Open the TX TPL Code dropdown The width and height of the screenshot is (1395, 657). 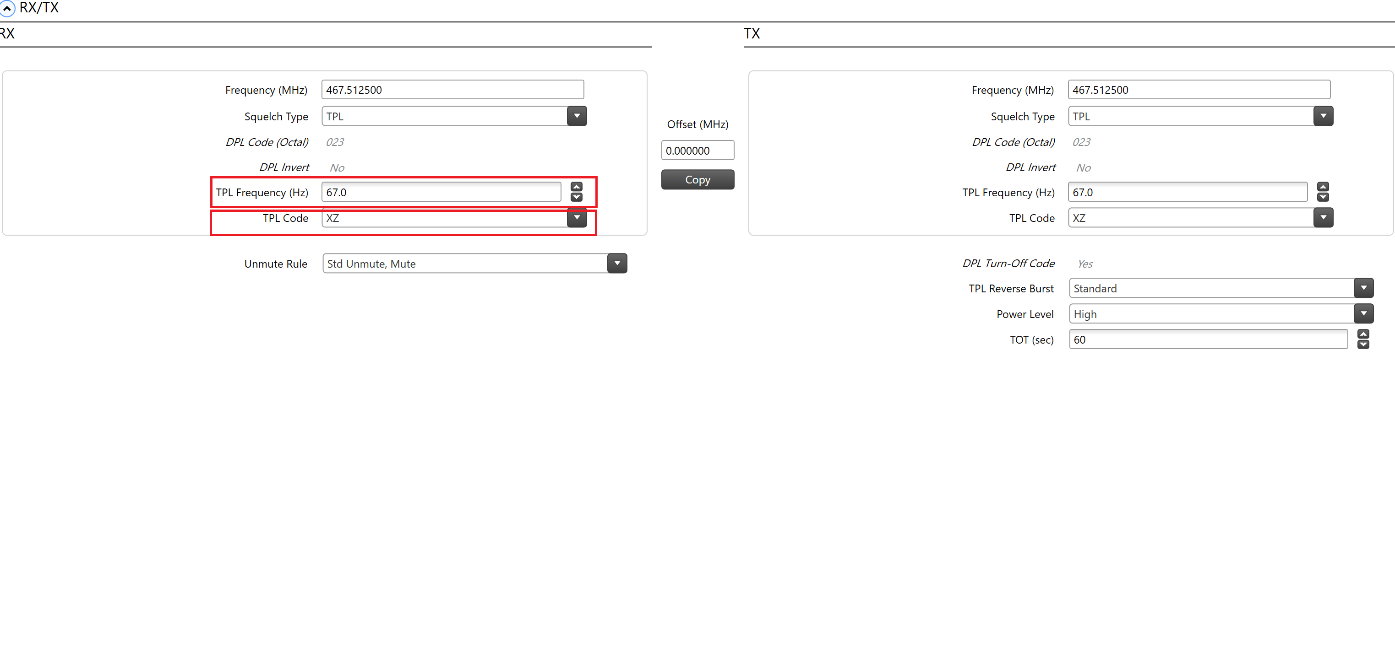coord(1323,218)
